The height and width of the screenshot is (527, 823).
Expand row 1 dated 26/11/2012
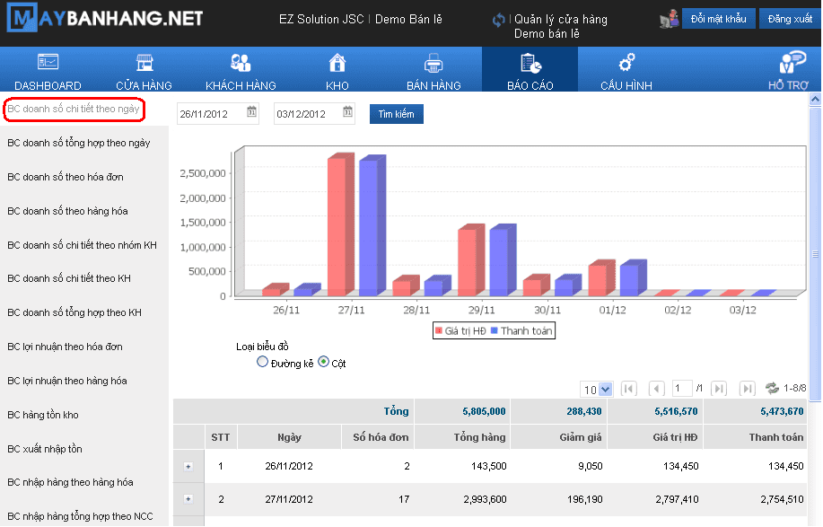(x=188, y=466)
